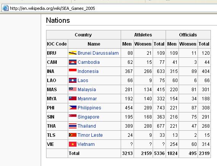Image resolution: width=217 pixels, height=166 pixels.
Task: Follow the Vietnam link
Action: [86, 144]
